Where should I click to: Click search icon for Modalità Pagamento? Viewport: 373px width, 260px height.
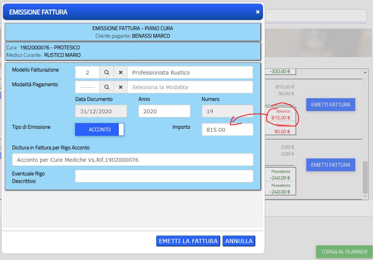click(107, 87)
